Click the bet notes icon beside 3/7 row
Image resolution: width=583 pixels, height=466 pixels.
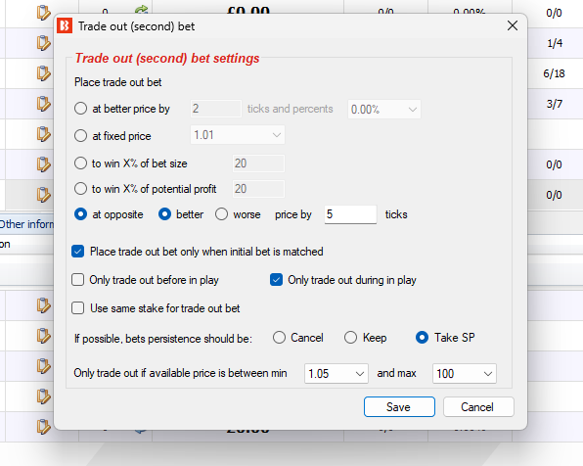(x=43, y=104)
